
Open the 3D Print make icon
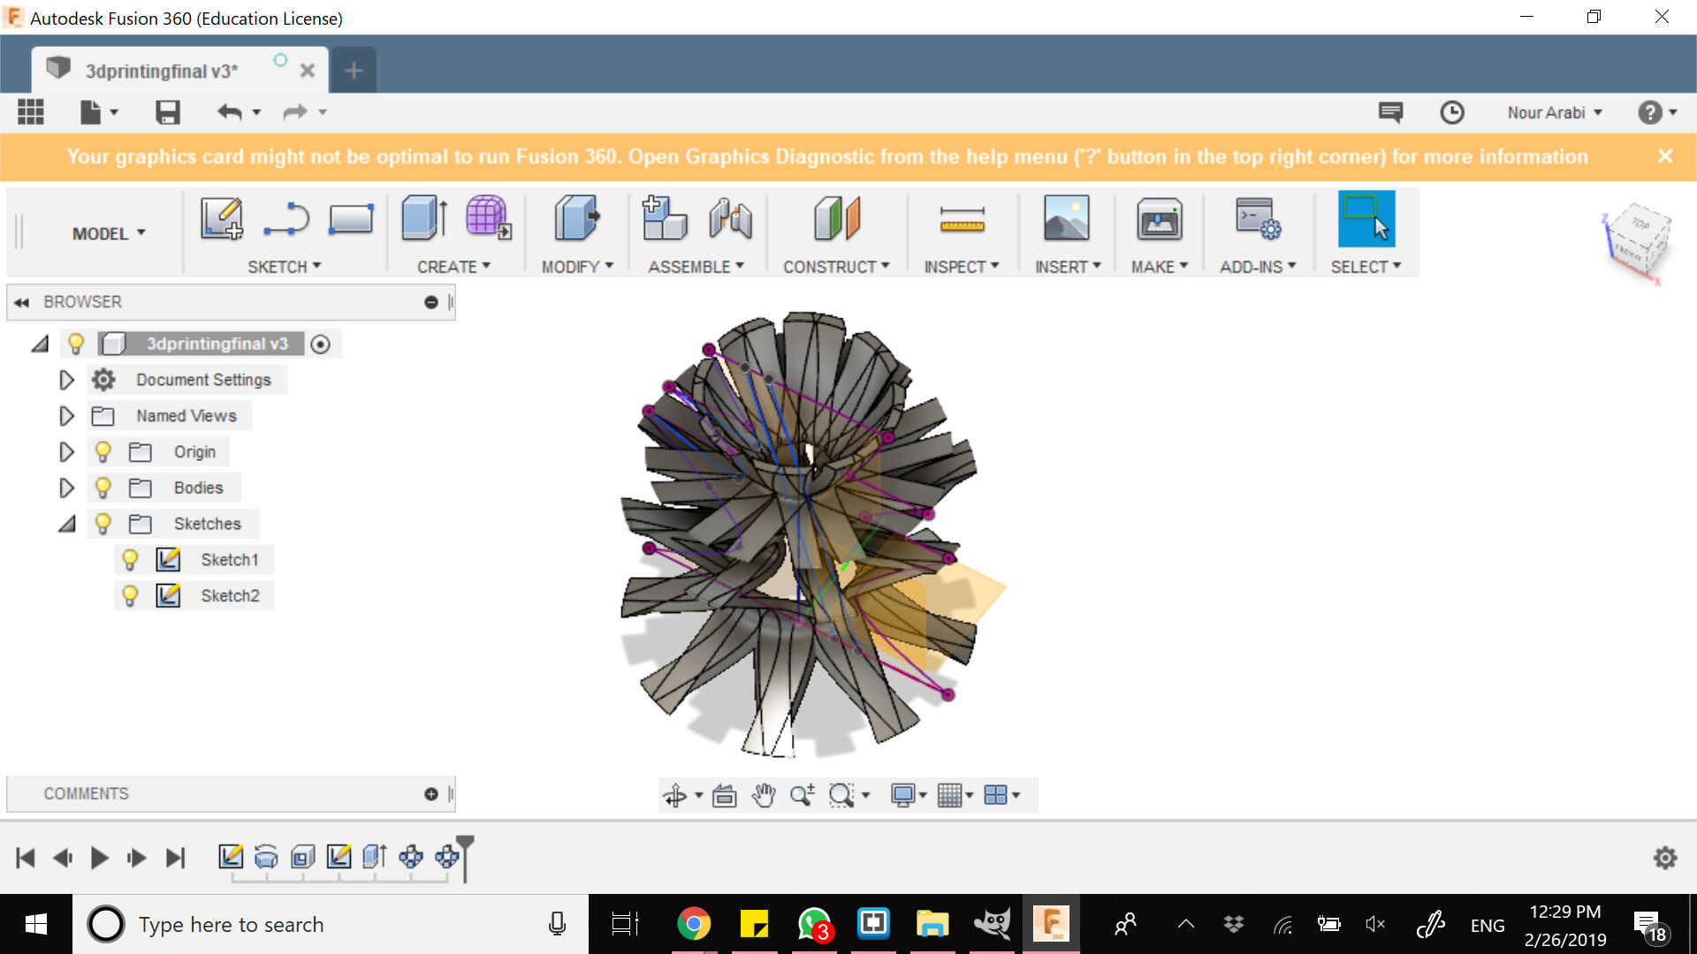click(x=1159, y=219)
